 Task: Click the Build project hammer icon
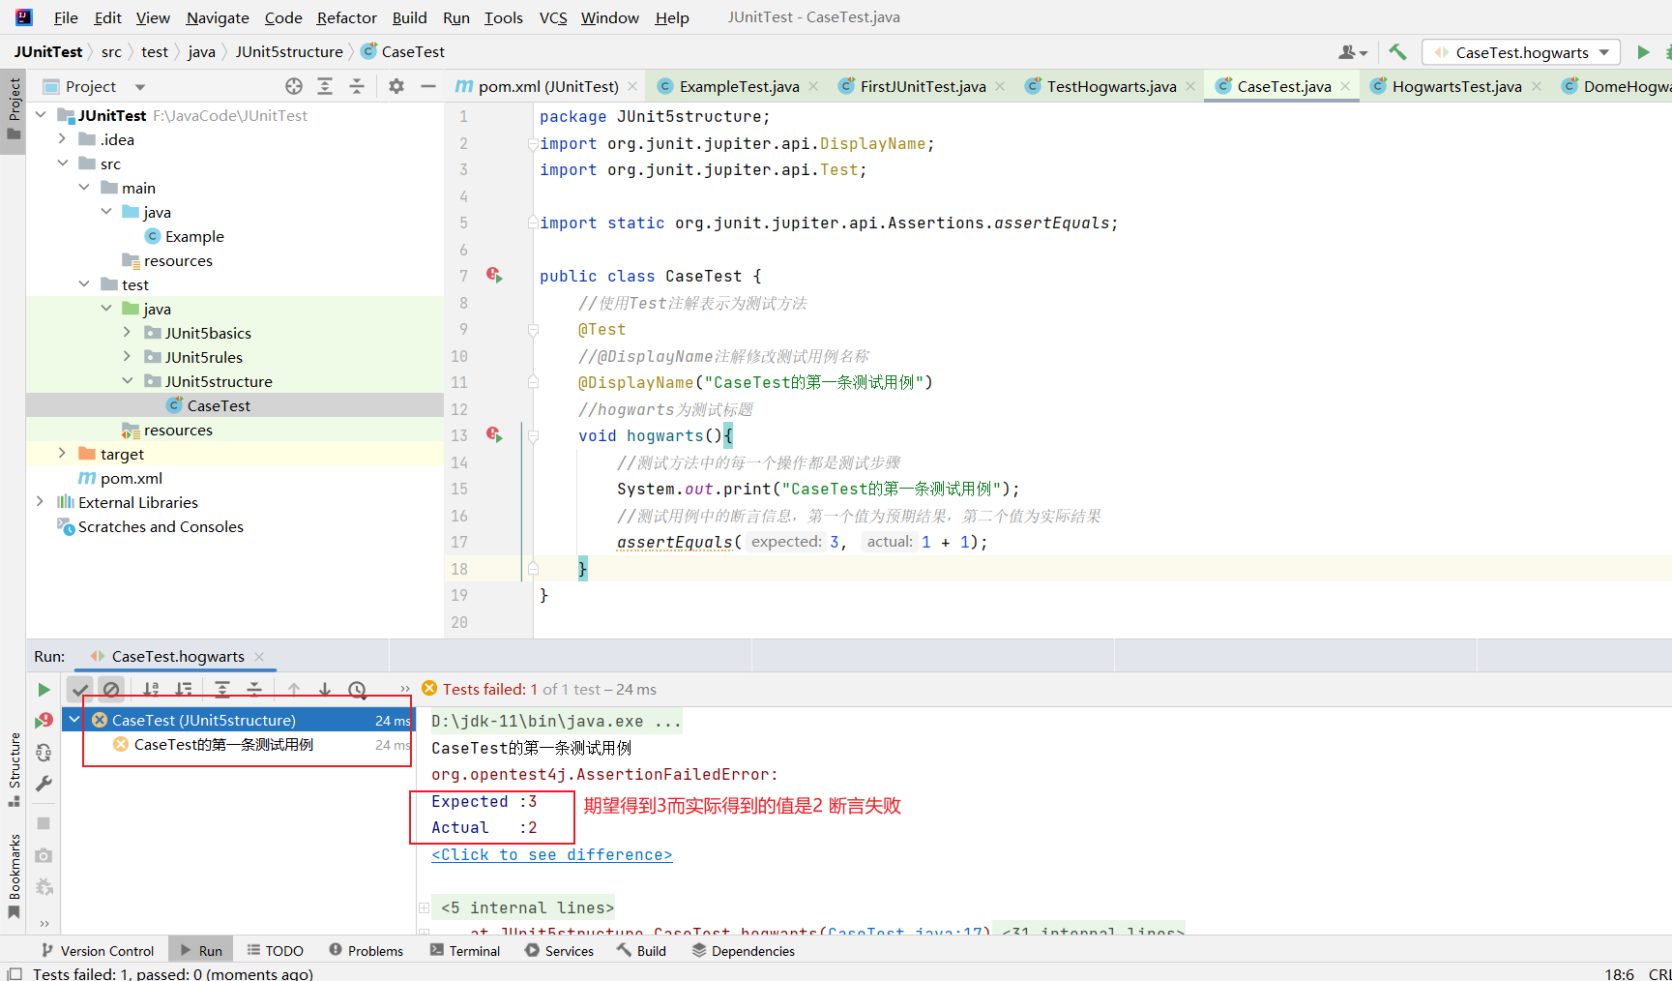pos(1397,52)
